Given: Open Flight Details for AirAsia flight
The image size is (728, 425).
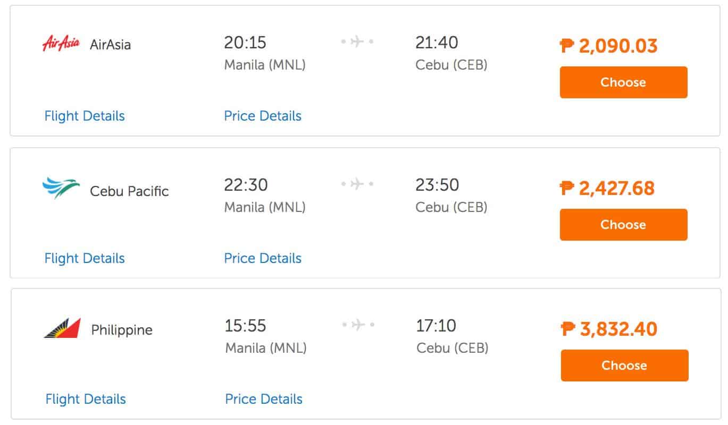Looking at the screenshot, I should pos(85,116).
